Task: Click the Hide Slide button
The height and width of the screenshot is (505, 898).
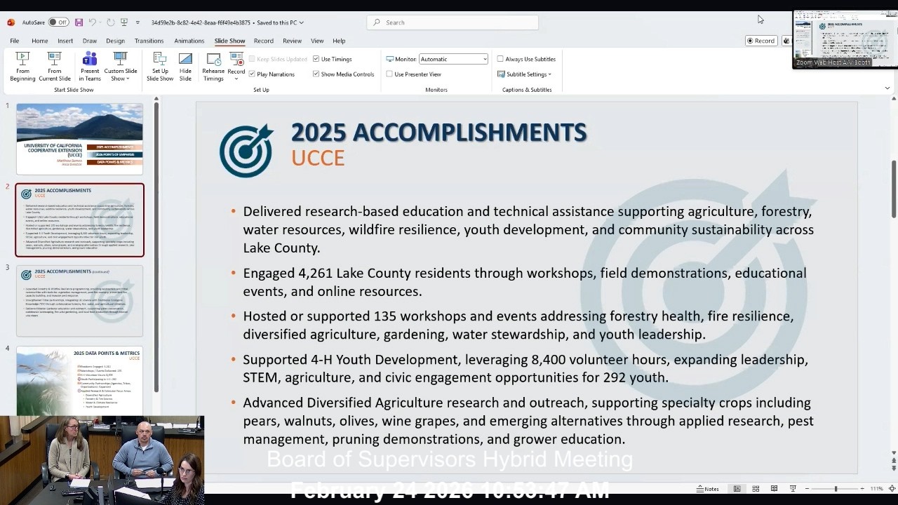Action: pyautogui.click(x=185, y=66)
